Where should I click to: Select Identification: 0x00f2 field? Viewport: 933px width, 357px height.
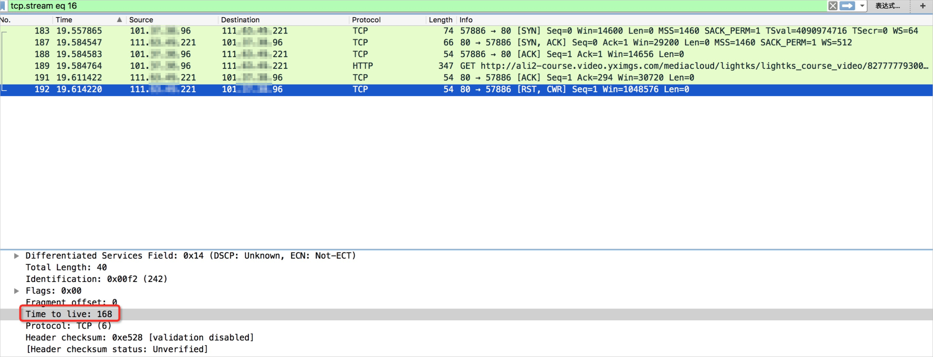pyautogui.click(x=96, y=279)
